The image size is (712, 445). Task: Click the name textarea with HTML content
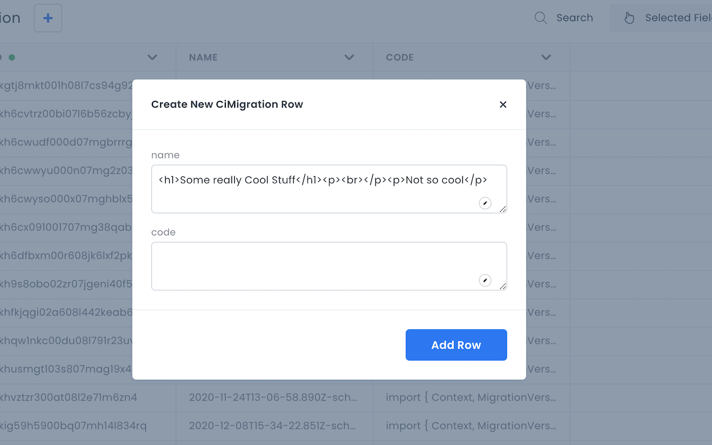(329, 189)
